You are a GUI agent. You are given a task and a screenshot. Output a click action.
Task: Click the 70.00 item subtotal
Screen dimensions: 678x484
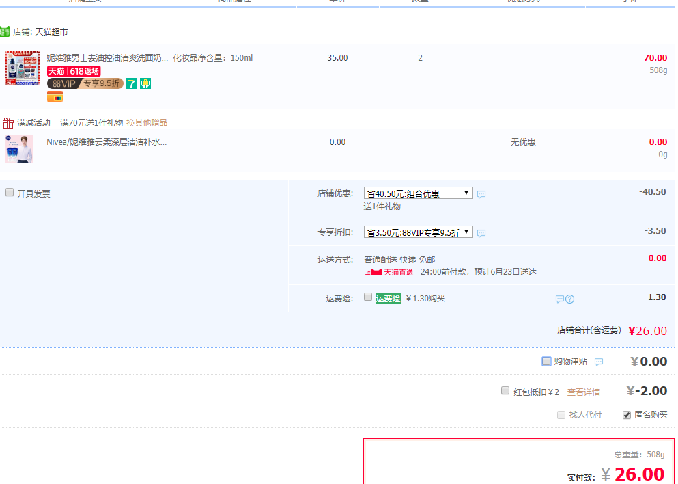pyautogui.click(x=655, y=58)
